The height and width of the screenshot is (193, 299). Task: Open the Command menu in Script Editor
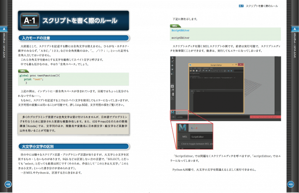tap(206, 68)
